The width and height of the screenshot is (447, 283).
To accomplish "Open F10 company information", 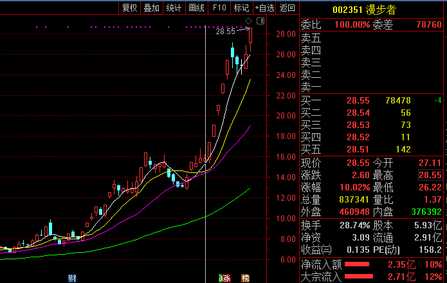I will pyautogui.click(x=219, y=8).
